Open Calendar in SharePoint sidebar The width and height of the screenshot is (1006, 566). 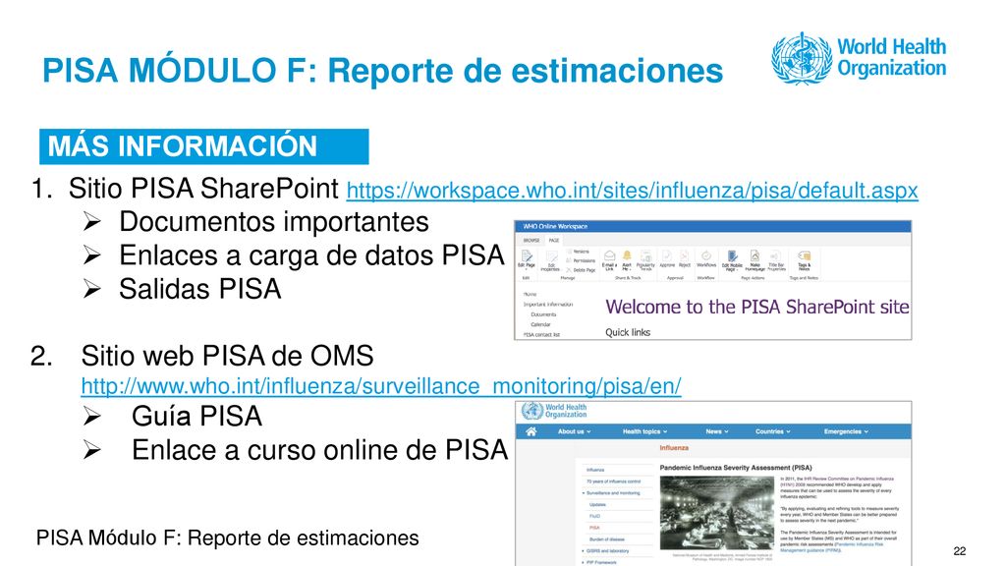click(540, 324)
